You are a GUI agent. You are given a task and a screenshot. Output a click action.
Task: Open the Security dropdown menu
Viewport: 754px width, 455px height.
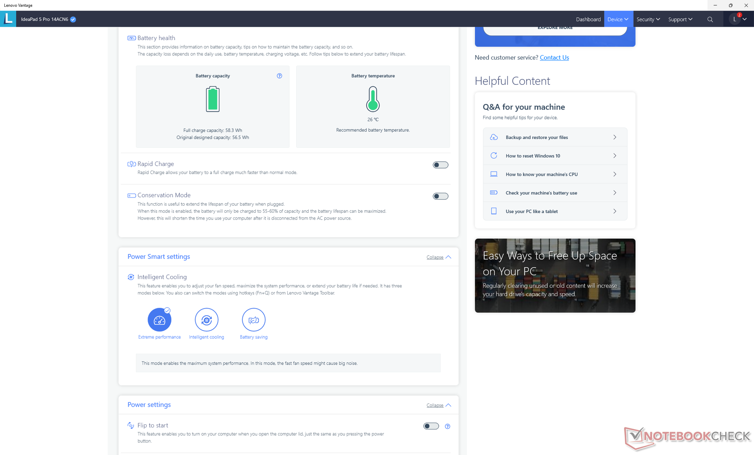648,19
